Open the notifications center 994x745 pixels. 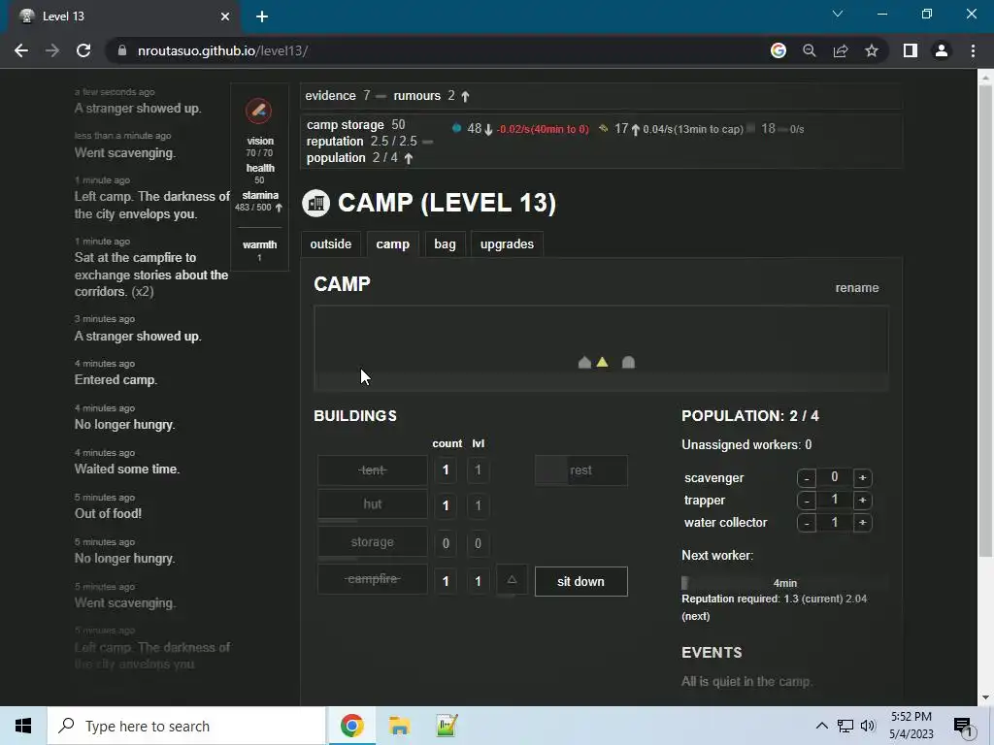963,726
